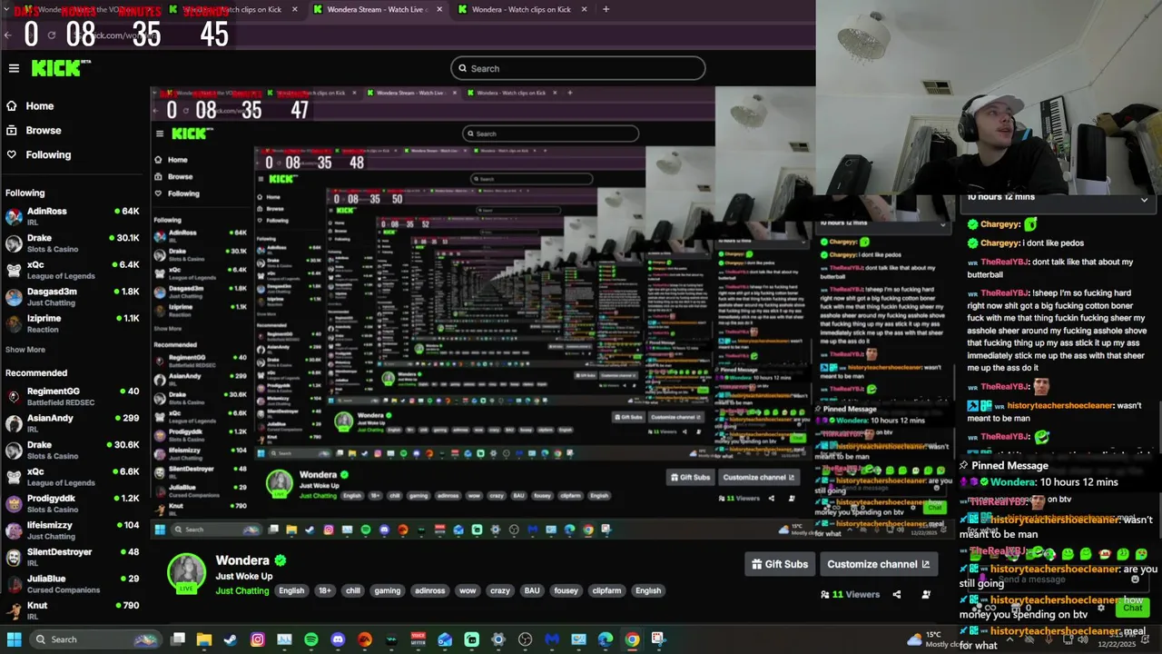This screenshot has height=654, width=1162.
Task: Open Task View on taskbar
Action: tap(178, 639)
